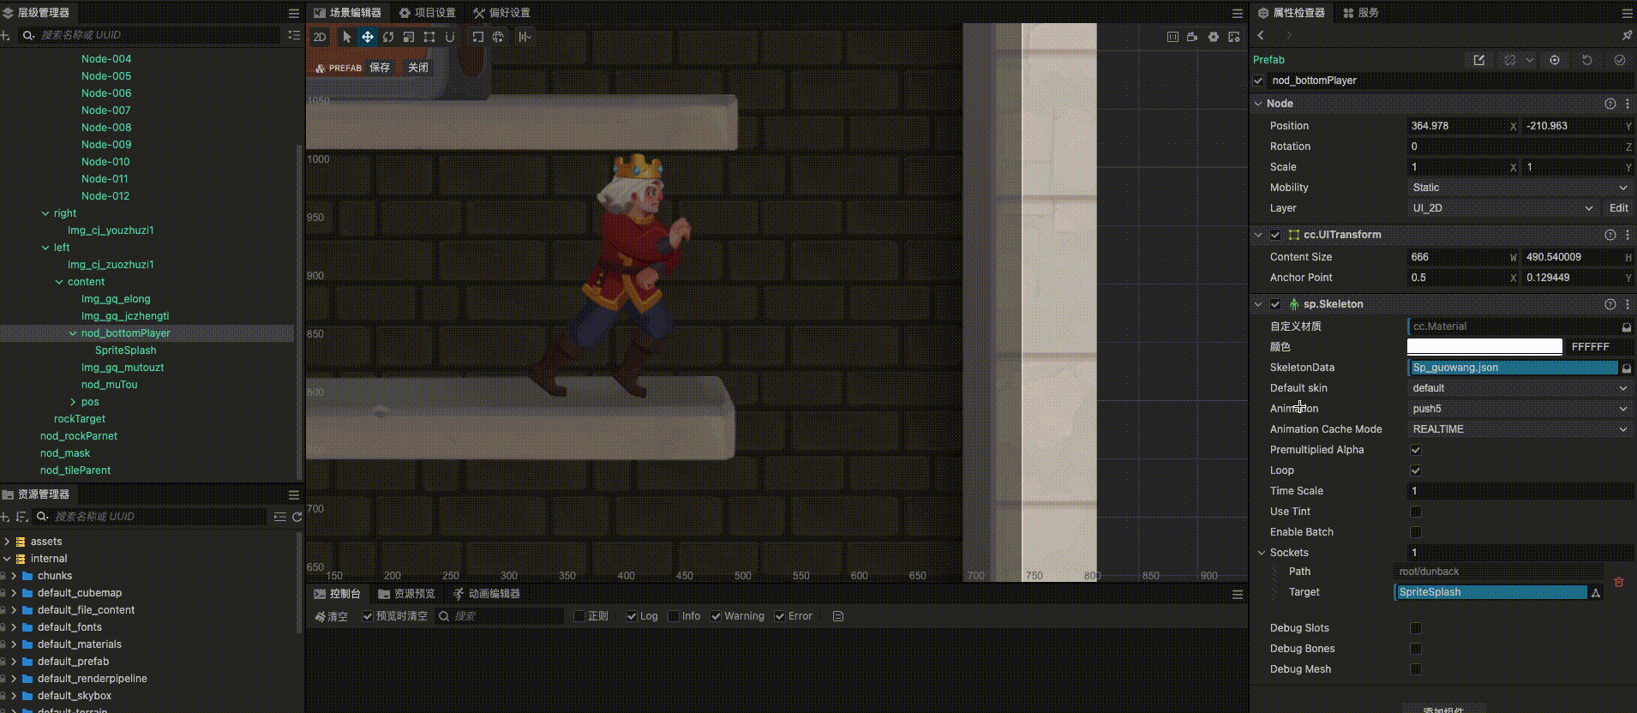The width and height of the screenshot is (1637, 713).
Task: Expand the pos node in hierarchy
Action: tap(73, 402)
